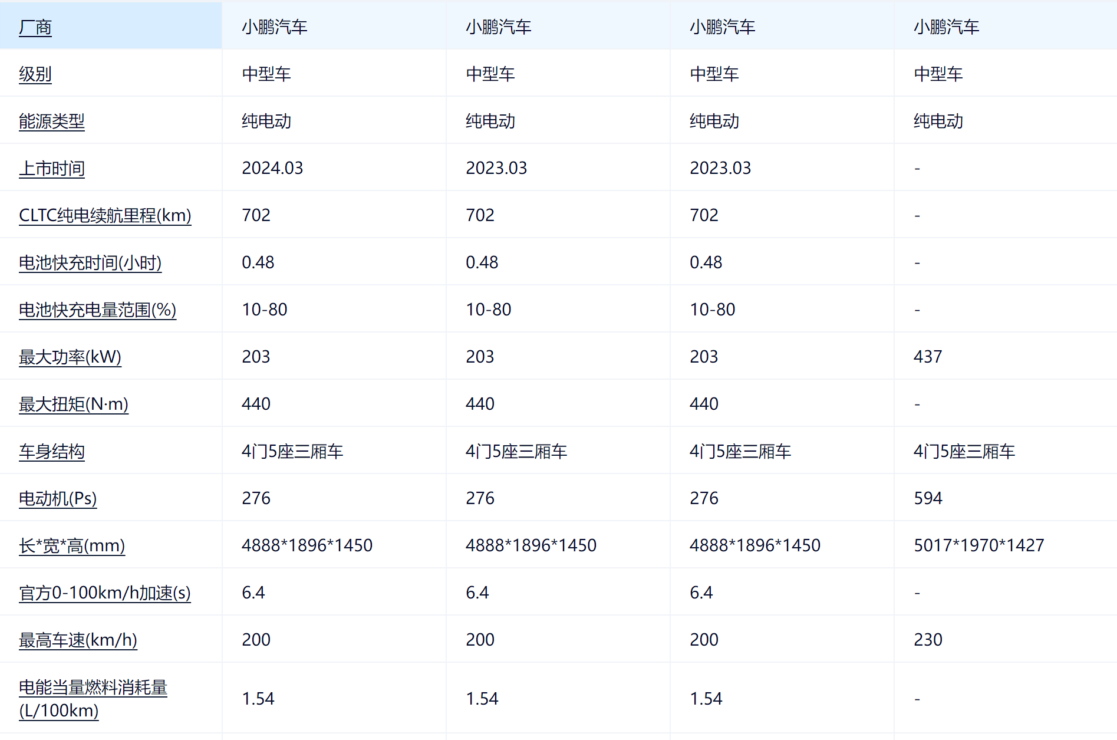This screenshot has height=740, width=1117.
Task: Open the 电池快充时间(小时) link
Action: coord(90,263)
